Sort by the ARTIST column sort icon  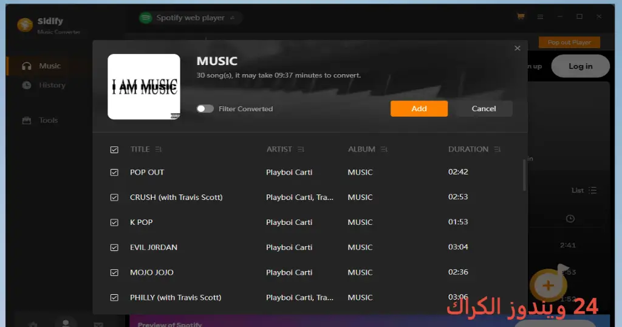click(301, 150)
